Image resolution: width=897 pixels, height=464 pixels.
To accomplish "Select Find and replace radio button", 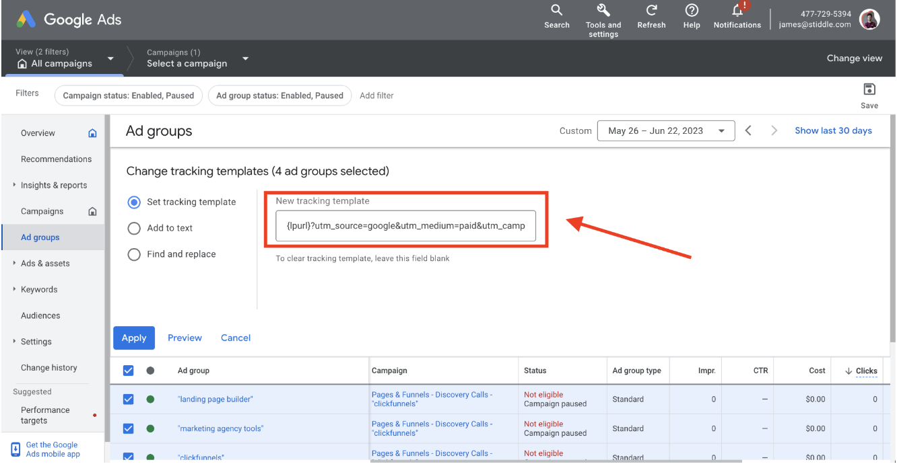I will tap(134, 254).
